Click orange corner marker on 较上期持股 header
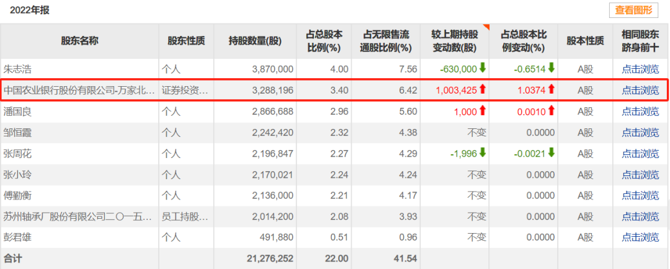670x269 pixels. [x=486, y=27]
